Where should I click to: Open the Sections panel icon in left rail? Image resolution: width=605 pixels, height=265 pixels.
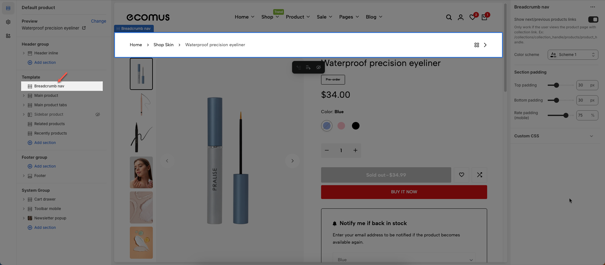8,8
